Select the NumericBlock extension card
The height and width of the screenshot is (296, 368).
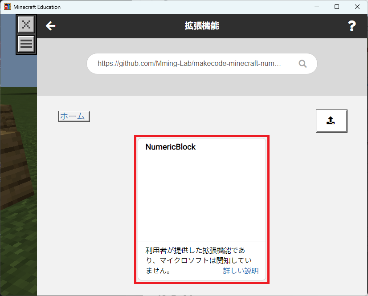(202, 209)
